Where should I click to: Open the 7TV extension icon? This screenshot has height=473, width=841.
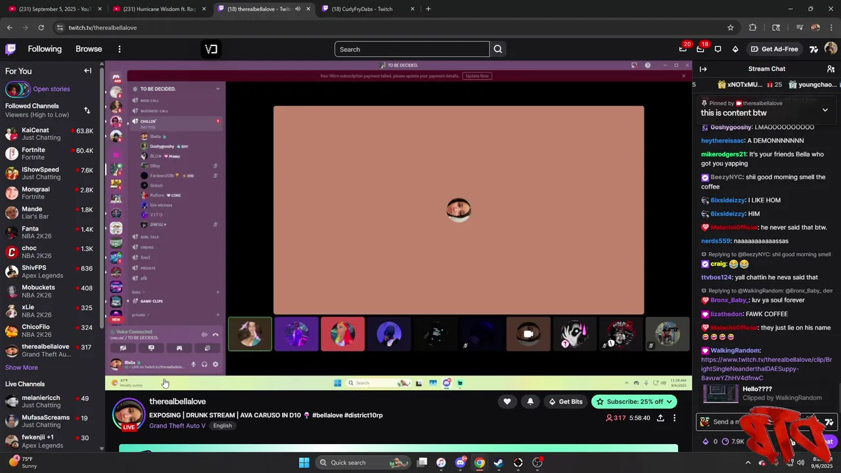[x=813, y=49]
